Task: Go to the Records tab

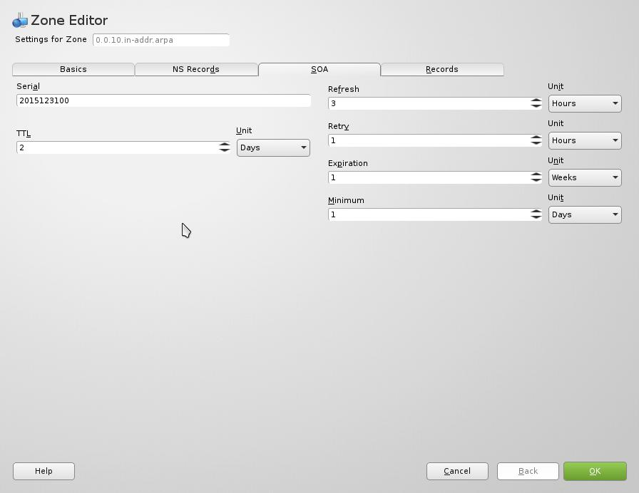Action: pos(442,69)
